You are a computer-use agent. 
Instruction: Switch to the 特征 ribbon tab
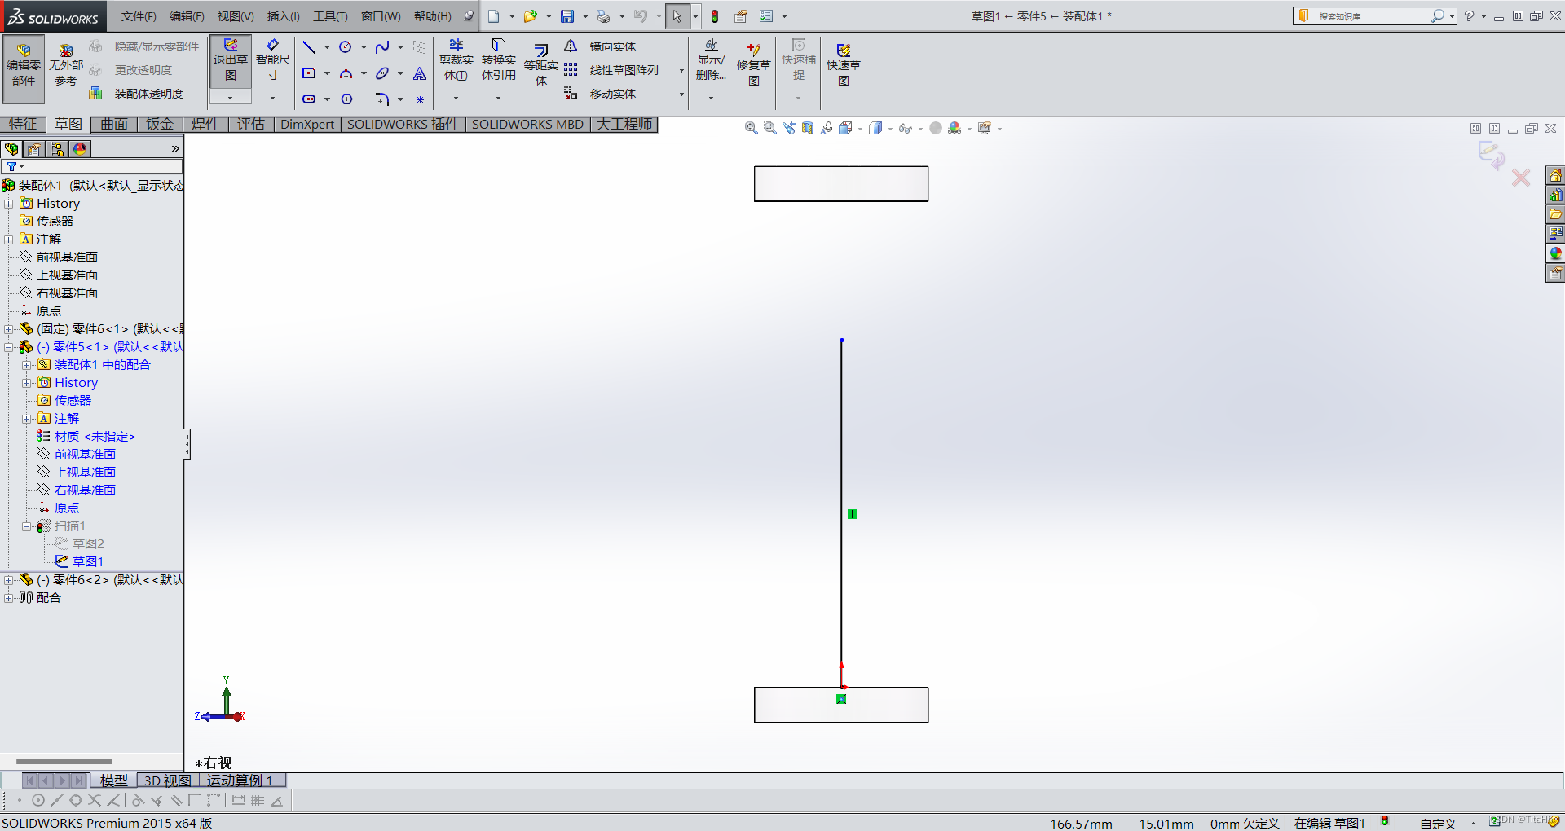click(x=23, y=124)
